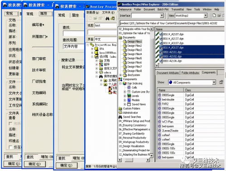
Task: Click up arrow of folder tree scrollbar
Action: coord(151,29)
